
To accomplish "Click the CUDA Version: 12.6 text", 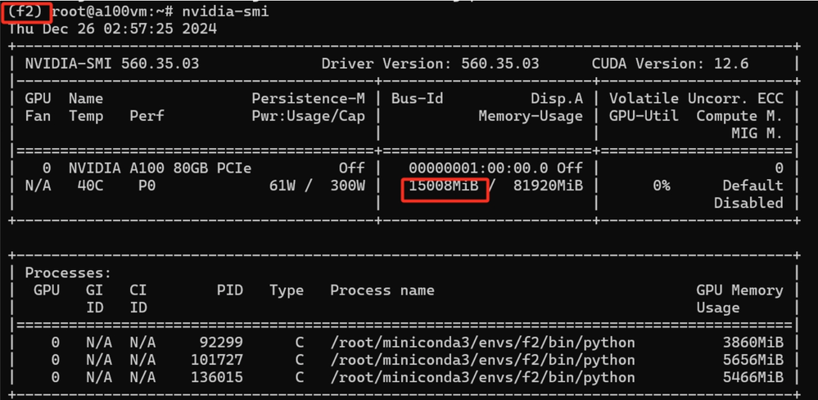I will 671,64.
